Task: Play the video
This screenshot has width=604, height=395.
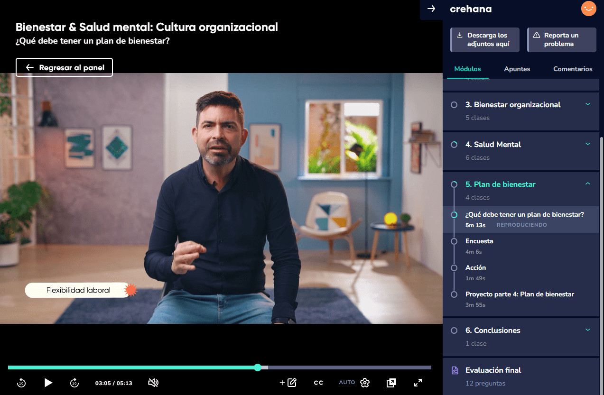Action: 48,383
